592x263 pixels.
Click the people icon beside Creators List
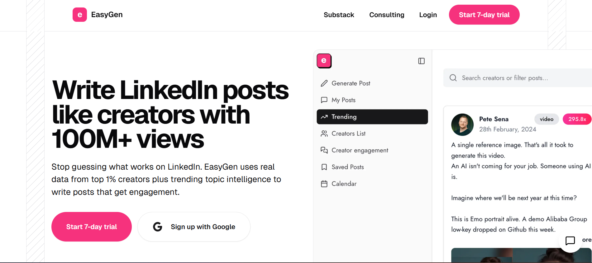324,134
